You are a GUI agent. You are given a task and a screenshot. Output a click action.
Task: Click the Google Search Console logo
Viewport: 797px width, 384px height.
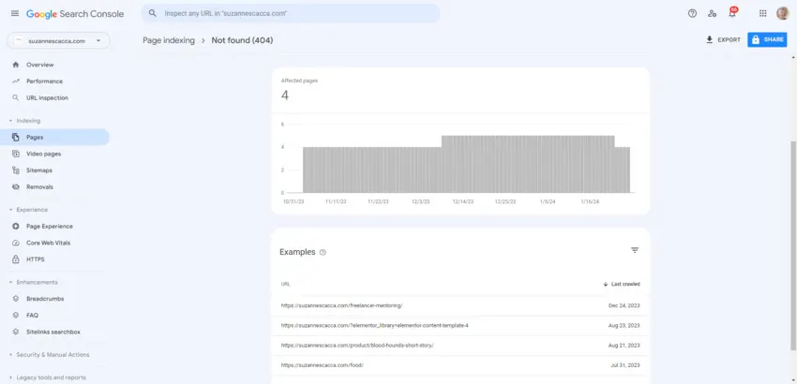(75, 14)
